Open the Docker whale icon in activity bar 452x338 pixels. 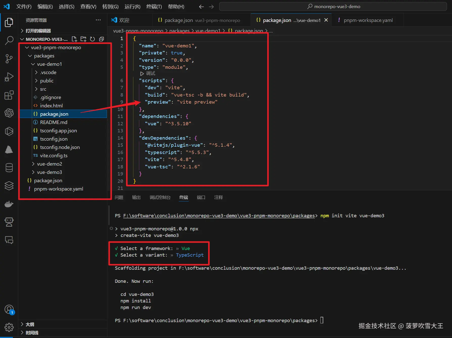click(x=9, y=204)
